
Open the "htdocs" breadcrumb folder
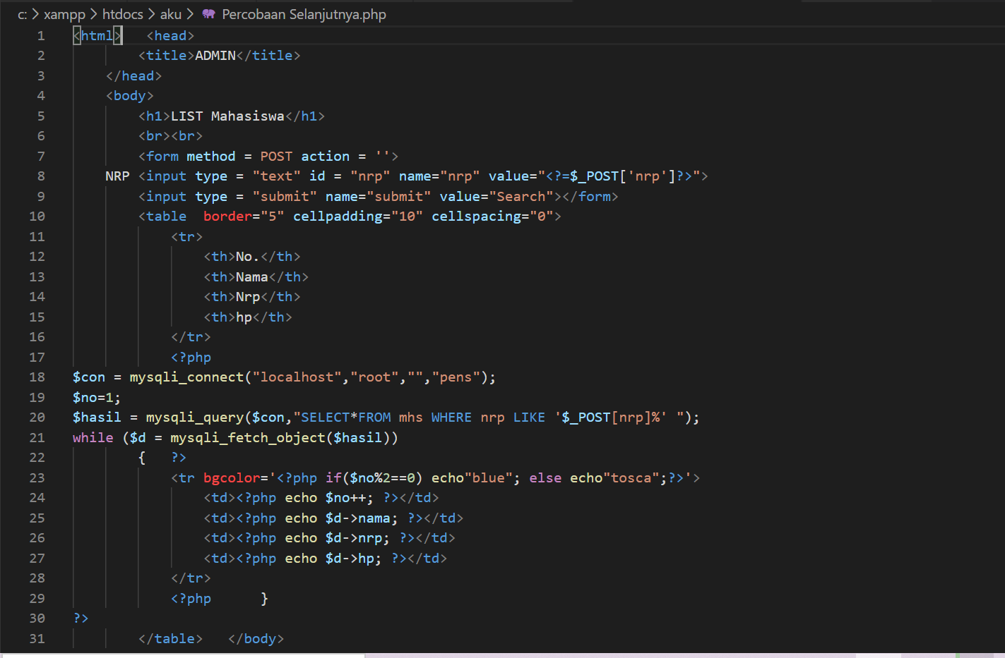122,14
